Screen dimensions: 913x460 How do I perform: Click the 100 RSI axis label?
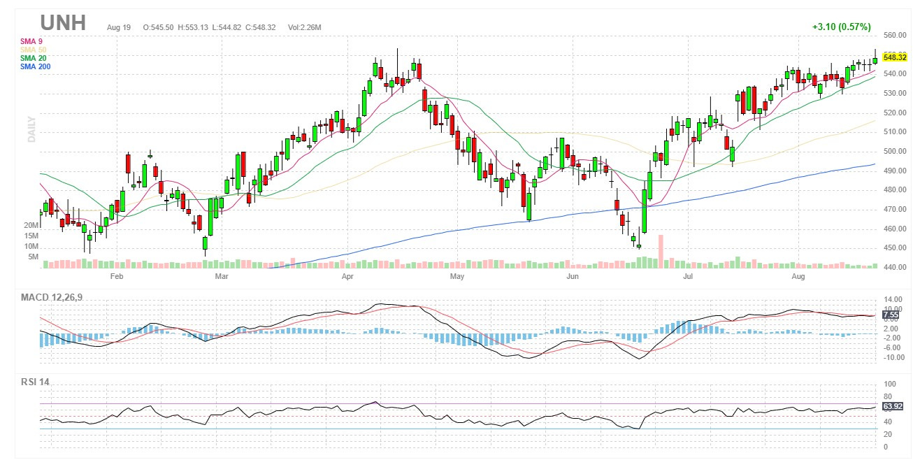click(891, 384)
